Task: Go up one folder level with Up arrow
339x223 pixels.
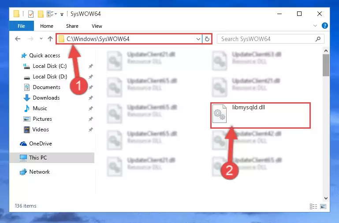Action: [x=50, y=39]
